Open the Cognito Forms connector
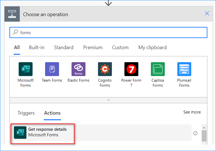This screenshot has width=216, height=151. pos(105,74)
